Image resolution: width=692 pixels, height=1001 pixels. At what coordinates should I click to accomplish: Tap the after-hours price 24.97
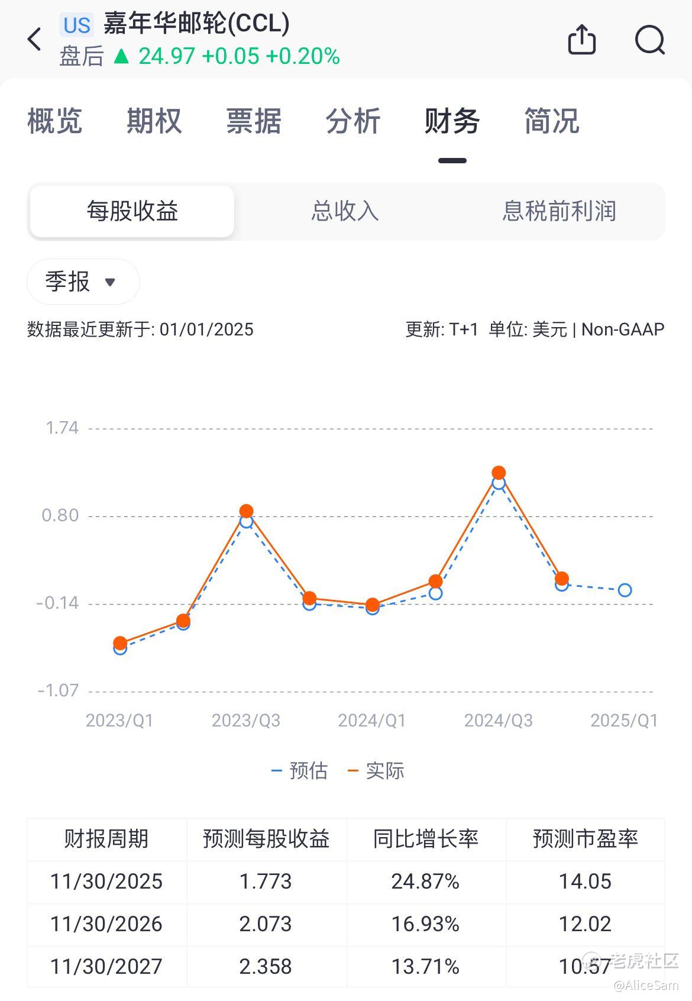pos(167,56)
